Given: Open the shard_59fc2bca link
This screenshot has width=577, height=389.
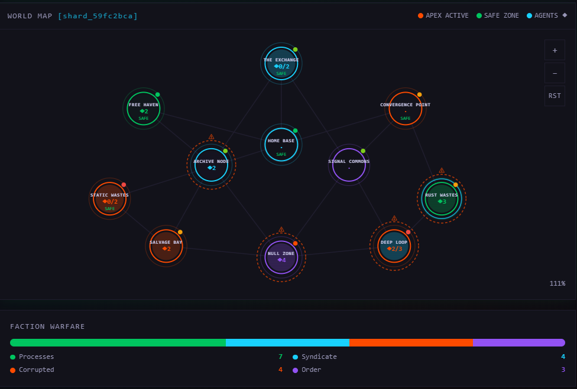Looking at the screenshot, I should (98, 16).
